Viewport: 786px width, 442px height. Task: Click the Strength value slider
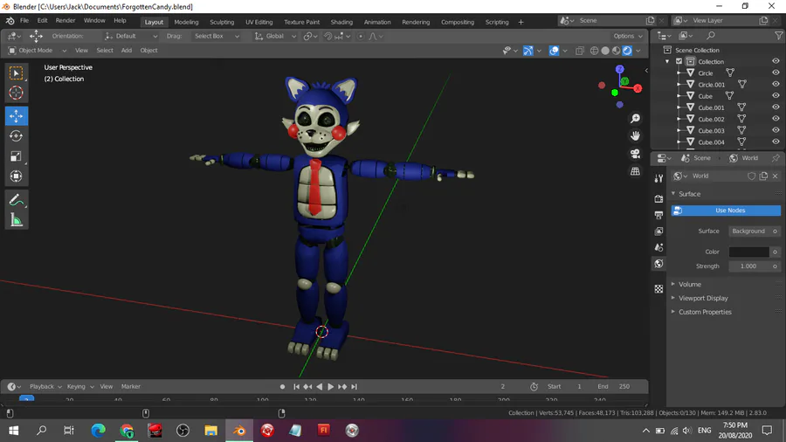pyautogui.click(x=751, y=266)
